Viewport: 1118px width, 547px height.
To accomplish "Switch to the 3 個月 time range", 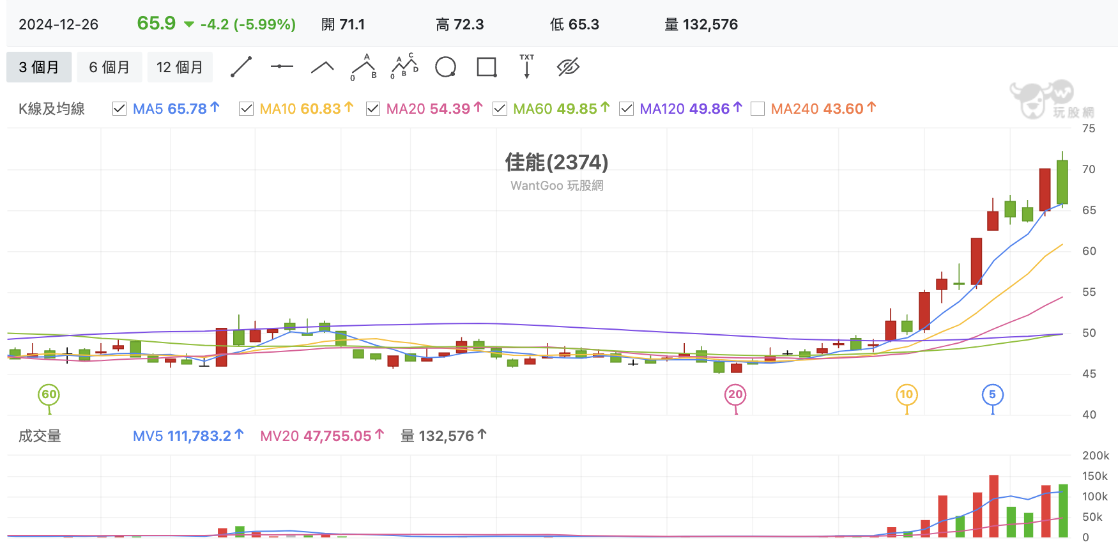I will pos(39,67).
